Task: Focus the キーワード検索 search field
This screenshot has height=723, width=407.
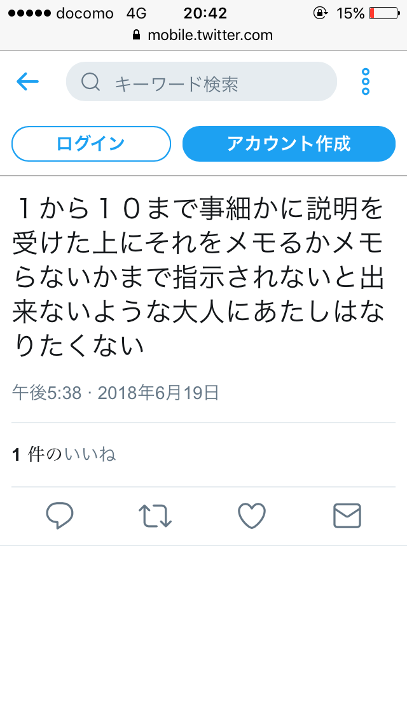Action: 202,81
